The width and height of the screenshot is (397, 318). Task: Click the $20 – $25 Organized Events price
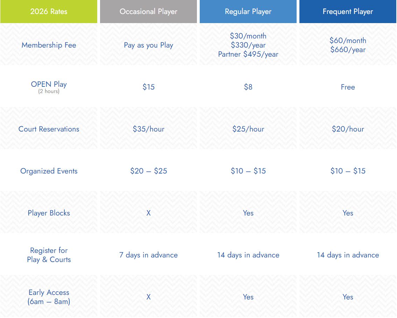point(148,171)
